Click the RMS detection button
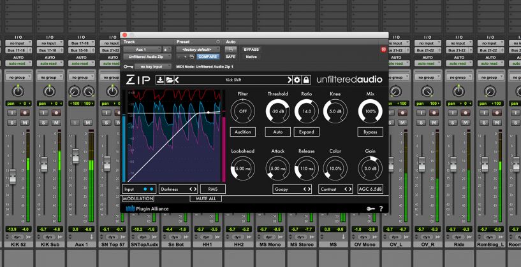Screen dimensions: 521x267 pyautogui.click(x=213, y=189)
